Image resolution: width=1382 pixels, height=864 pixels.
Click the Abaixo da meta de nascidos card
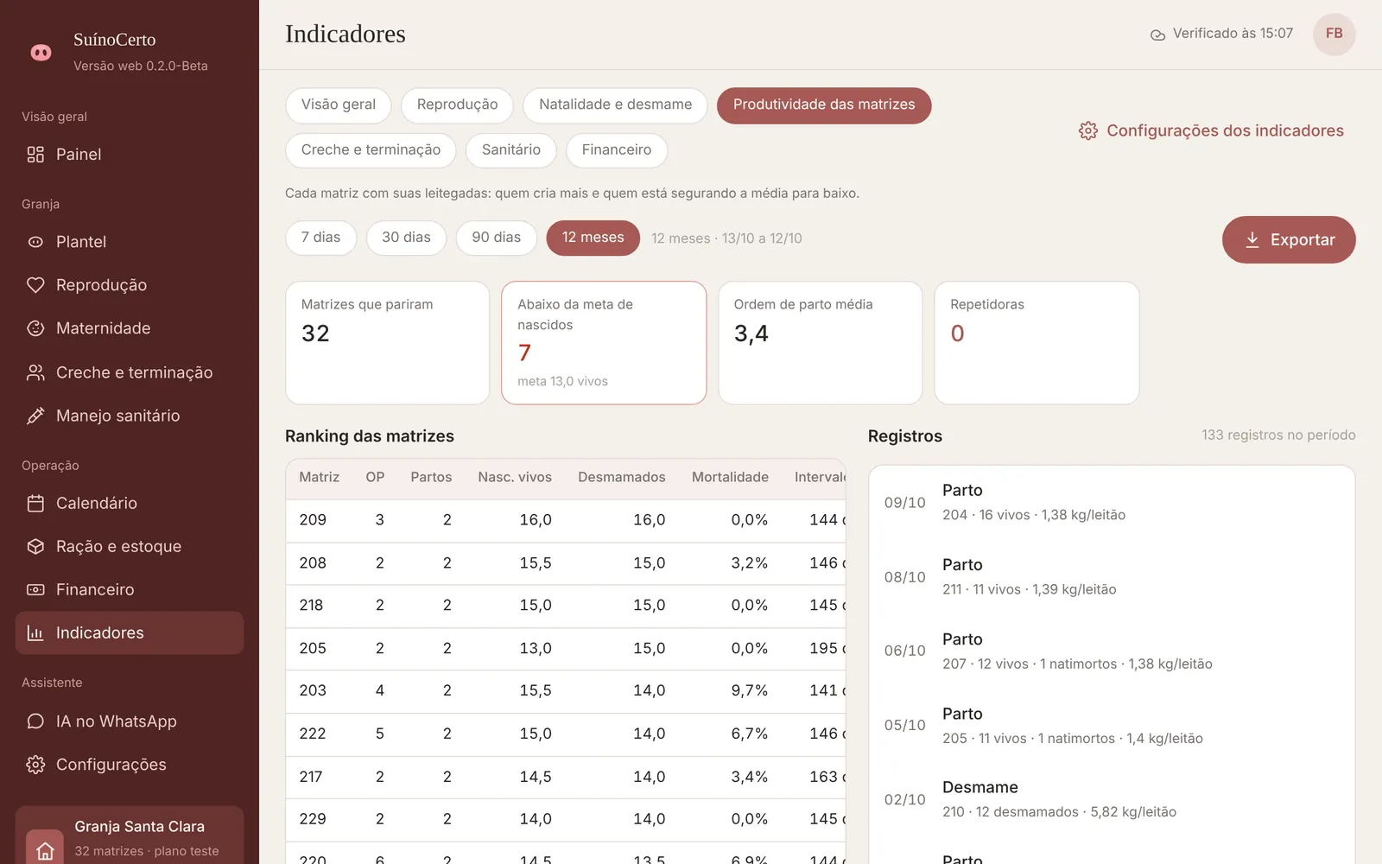point(604,343)
